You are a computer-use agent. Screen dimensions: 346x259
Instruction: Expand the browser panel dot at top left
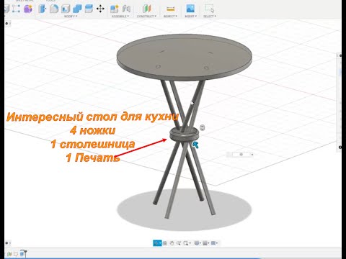[x=7, y=24]
